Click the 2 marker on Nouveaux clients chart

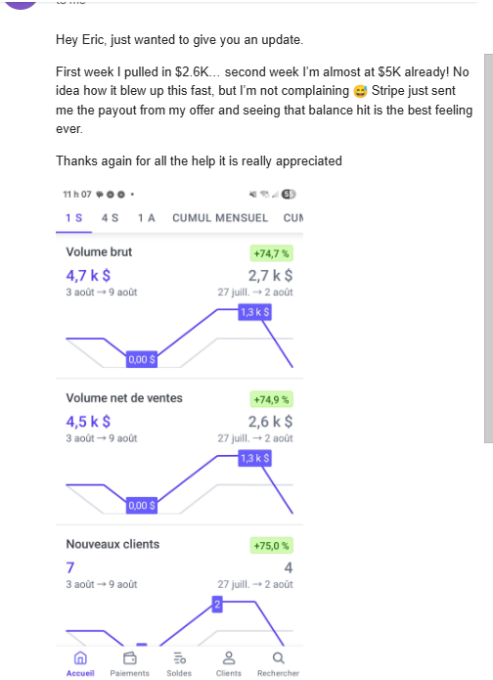(x=217, y=605)
